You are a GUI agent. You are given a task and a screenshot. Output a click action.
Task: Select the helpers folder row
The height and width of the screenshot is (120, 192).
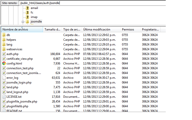pos(11,40)
